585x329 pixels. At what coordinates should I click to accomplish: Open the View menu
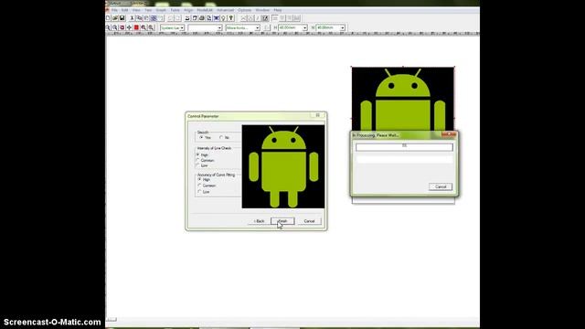(136, 10)
